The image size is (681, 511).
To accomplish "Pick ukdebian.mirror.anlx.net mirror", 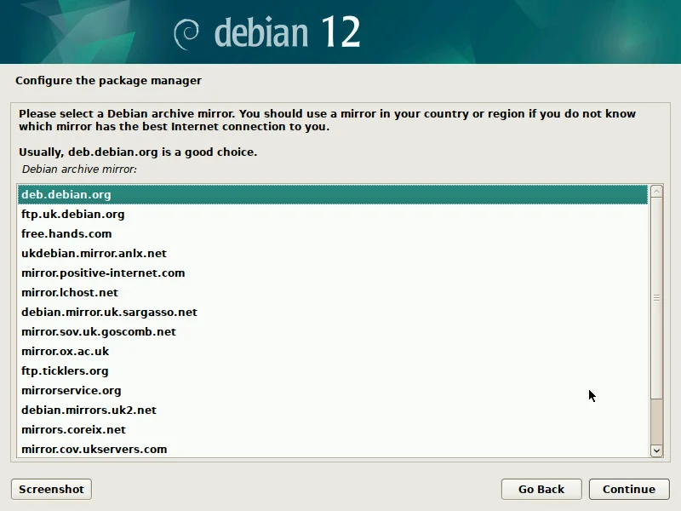I will pos(333,253).
